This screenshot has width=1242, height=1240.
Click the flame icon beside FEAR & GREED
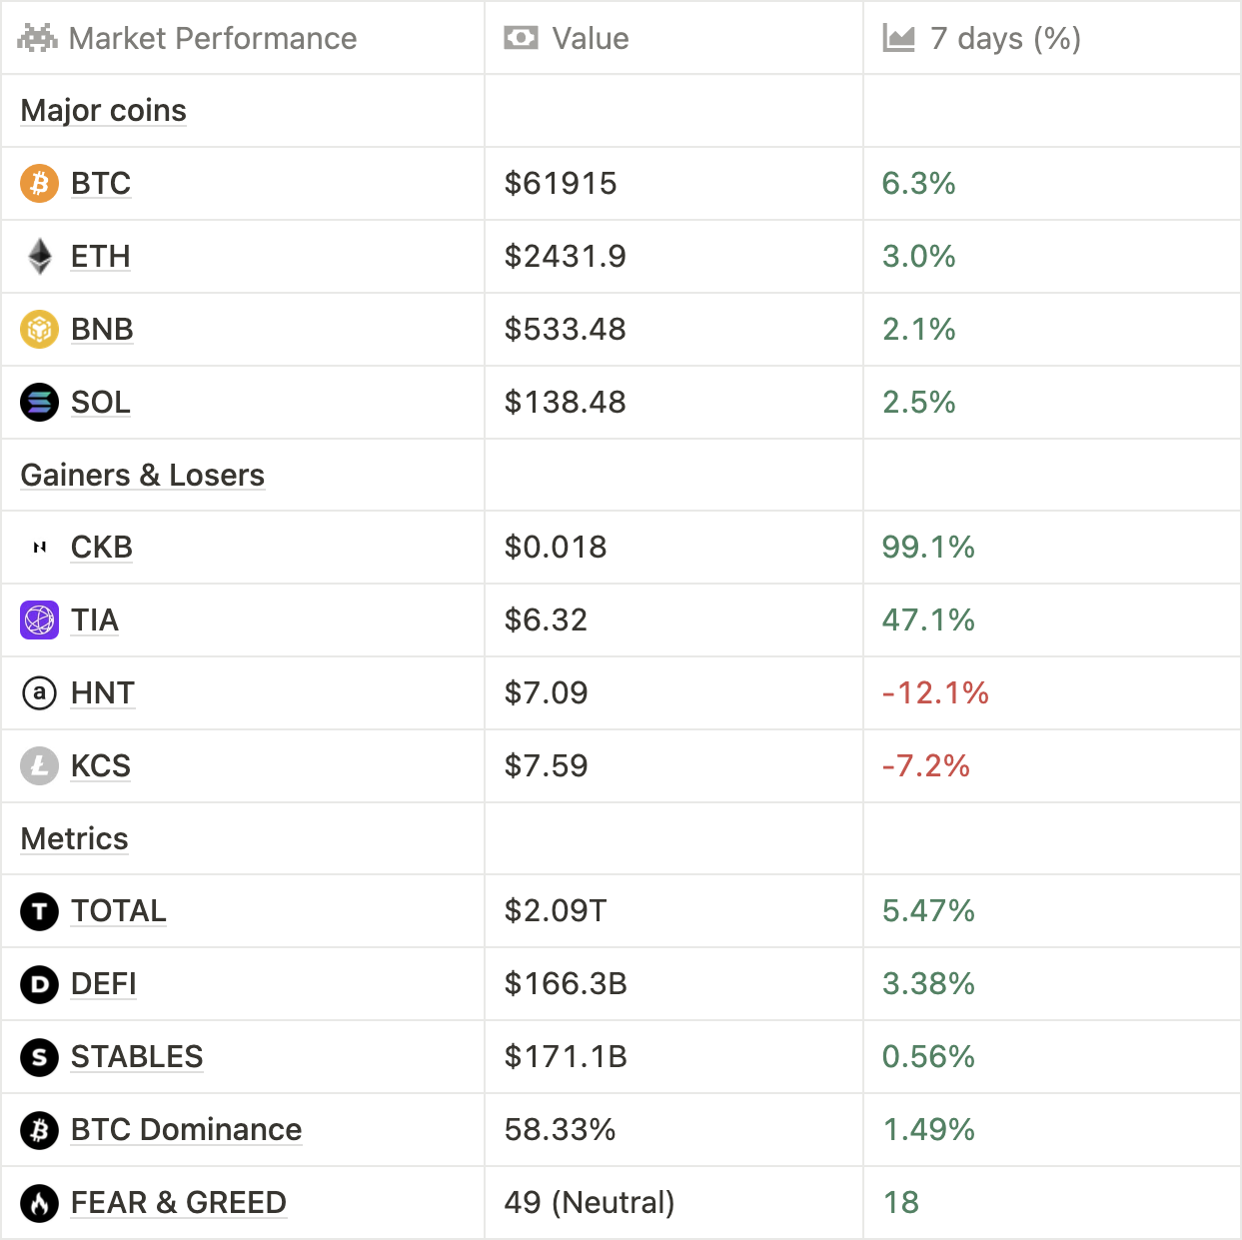pyautogui.click(x=40, y=1203)
